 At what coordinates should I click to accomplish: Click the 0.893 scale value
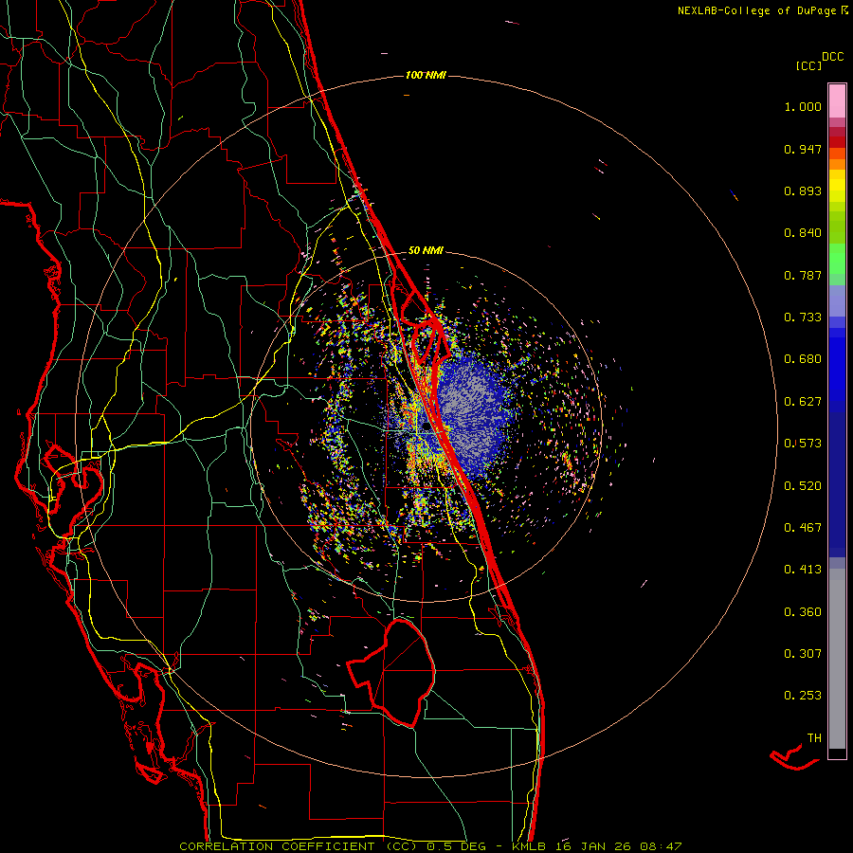[803, 191]
